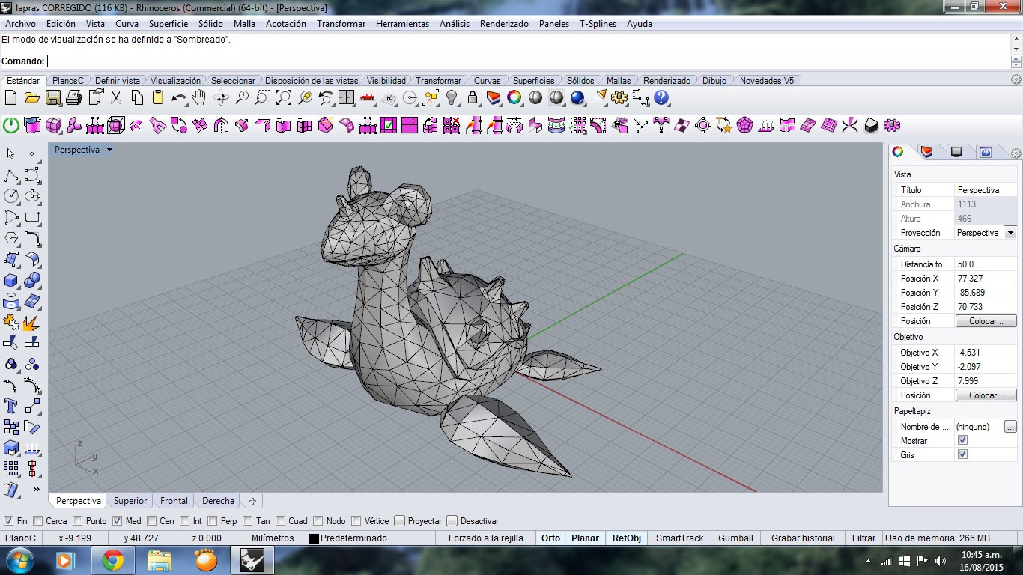
Task: Click Grabar historial in status bar
Action: tap(803, 538)
